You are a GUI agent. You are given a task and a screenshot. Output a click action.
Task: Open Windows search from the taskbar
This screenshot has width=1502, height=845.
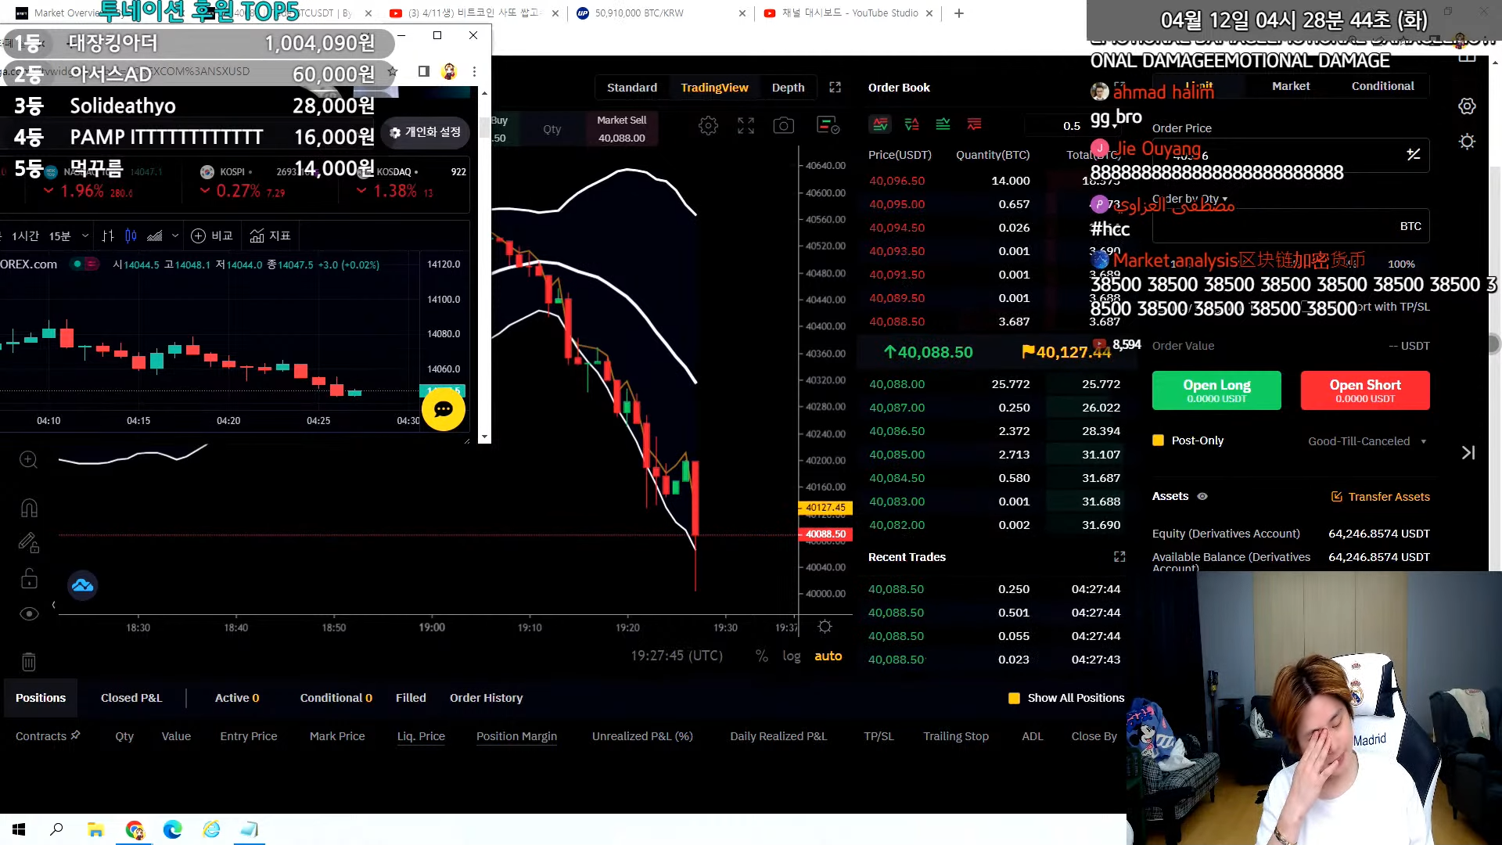[x=56, y=829]
